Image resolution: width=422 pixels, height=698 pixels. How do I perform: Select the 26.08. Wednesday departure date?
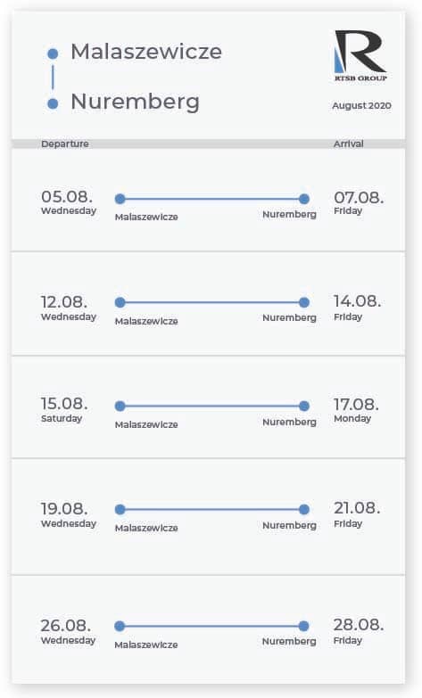(68, 632)
